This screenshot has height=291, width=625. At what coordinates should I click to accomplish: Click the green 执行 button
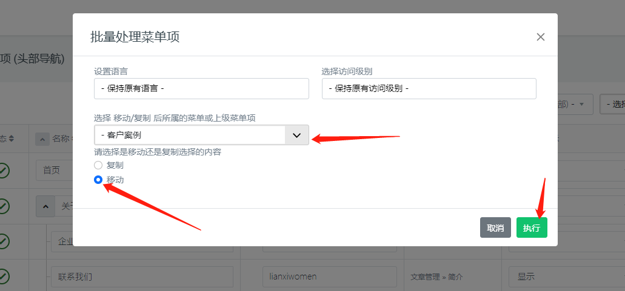click(532, 227)
